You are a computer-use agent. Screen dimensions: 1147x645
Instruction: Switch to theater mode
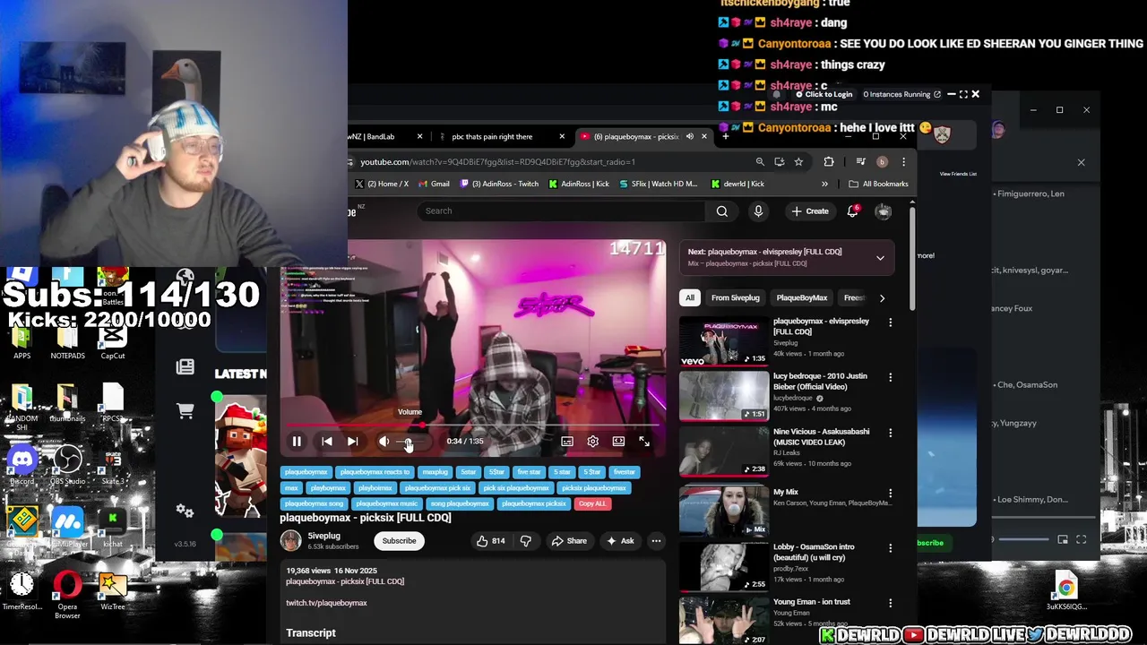coord(618,442)
